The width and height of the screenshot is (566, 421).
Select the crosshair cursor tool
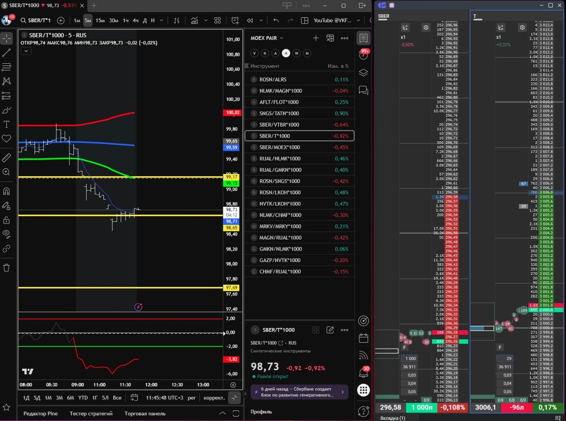[7, 38]
